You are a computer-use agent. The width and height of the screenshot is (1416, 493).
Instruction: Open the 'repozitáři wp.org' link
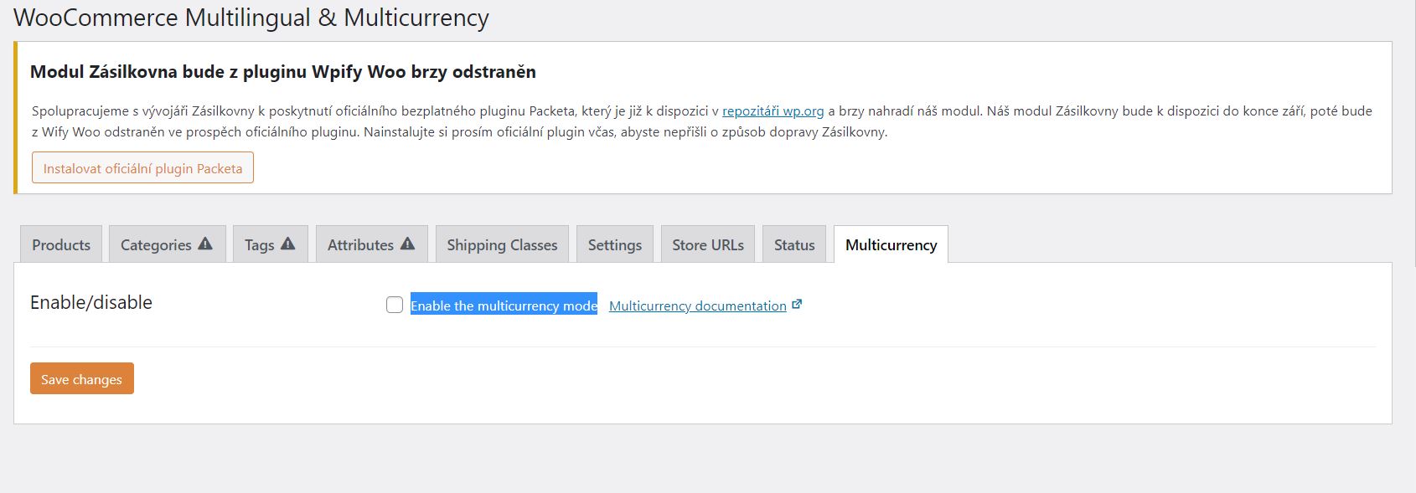[773, 110]
